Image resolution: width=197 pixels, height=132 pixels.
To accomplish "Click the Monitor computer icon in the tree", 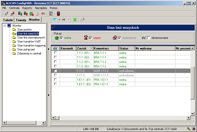I will coord(9,26).
